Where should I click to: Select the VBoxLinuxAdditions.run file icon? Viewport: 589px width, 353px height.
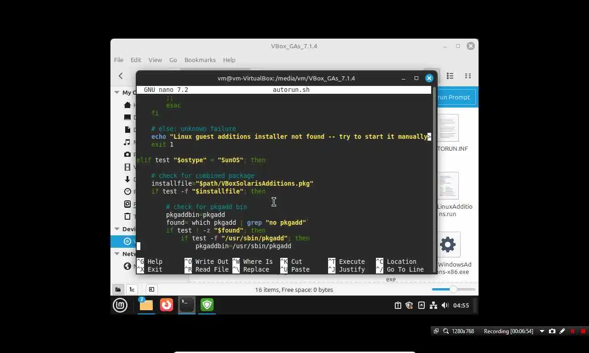coord(448,186)
